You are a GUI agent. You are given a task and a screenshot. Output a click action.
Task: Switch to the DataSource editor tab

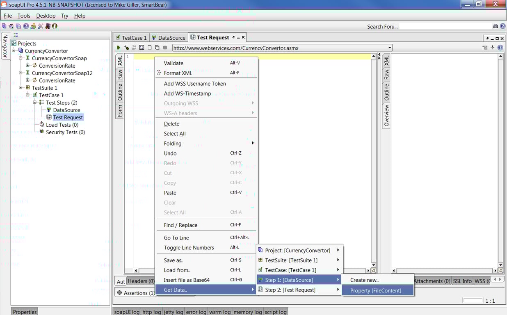point(169,38)
